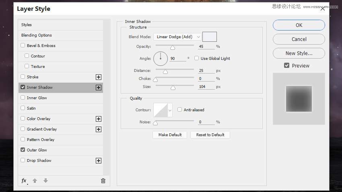Click the Size slider handle
The height and width of the screenshot is (192, 342).
[173, 88]
